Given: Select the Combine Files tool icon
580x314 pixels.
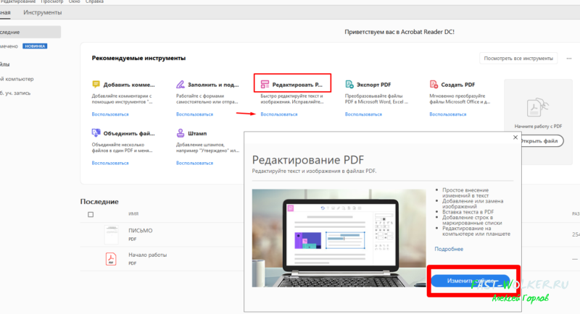Looking at the screenshot, I should click(96, 133).
